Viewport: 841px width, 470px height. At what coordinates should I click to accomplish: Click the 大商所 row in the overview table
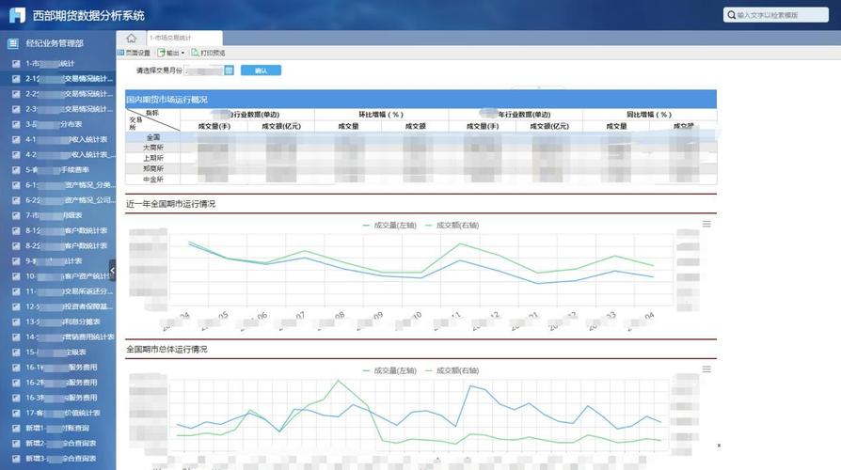tap(421, 148)
